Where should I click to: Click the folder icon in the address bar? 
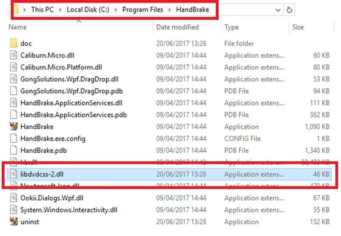pyautogui.click(x=16, y=9)
